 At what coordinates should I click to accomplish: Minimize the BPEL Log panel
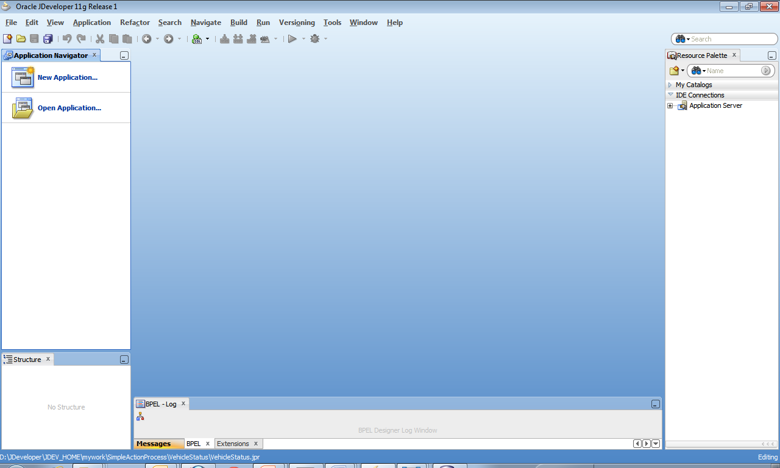point(655,404)
